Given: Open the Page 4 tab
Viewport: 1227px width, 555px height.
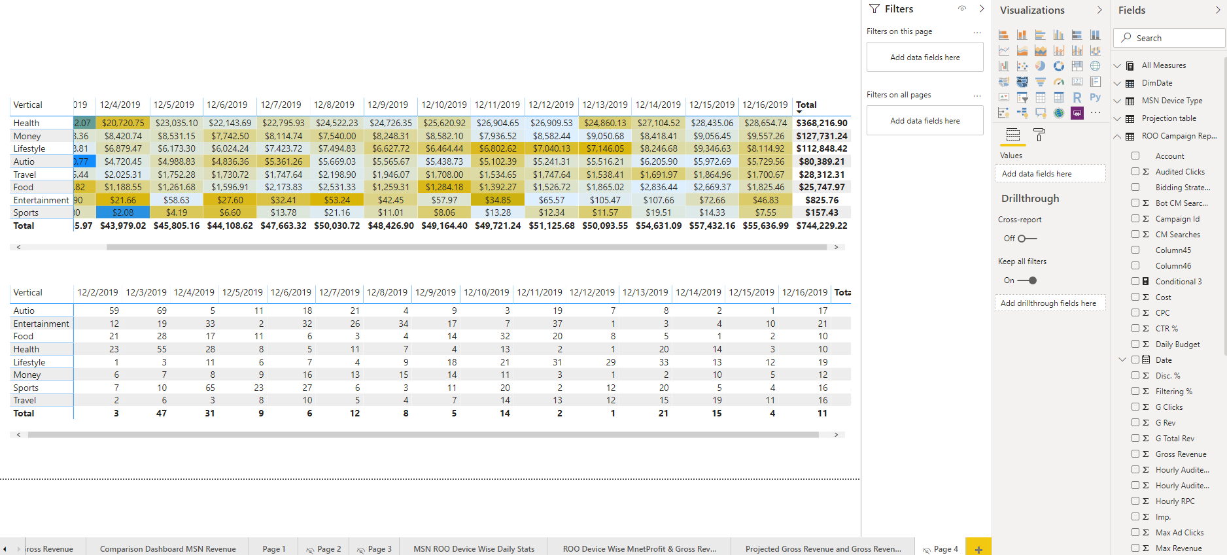Looking at the screenshot, I should [941, 549].
